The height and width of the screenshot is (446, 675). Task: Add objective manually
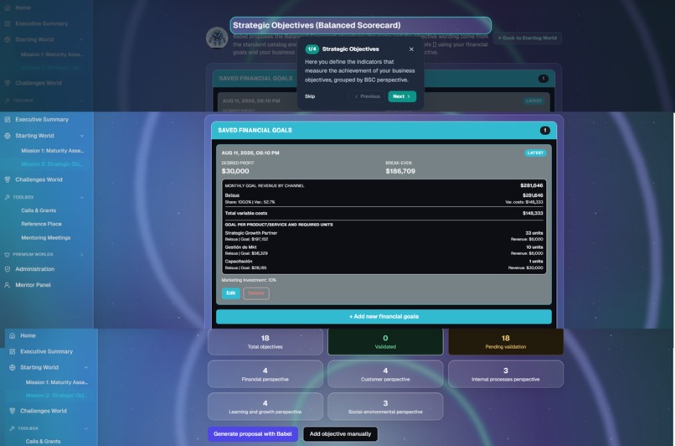tap(340, 434)
